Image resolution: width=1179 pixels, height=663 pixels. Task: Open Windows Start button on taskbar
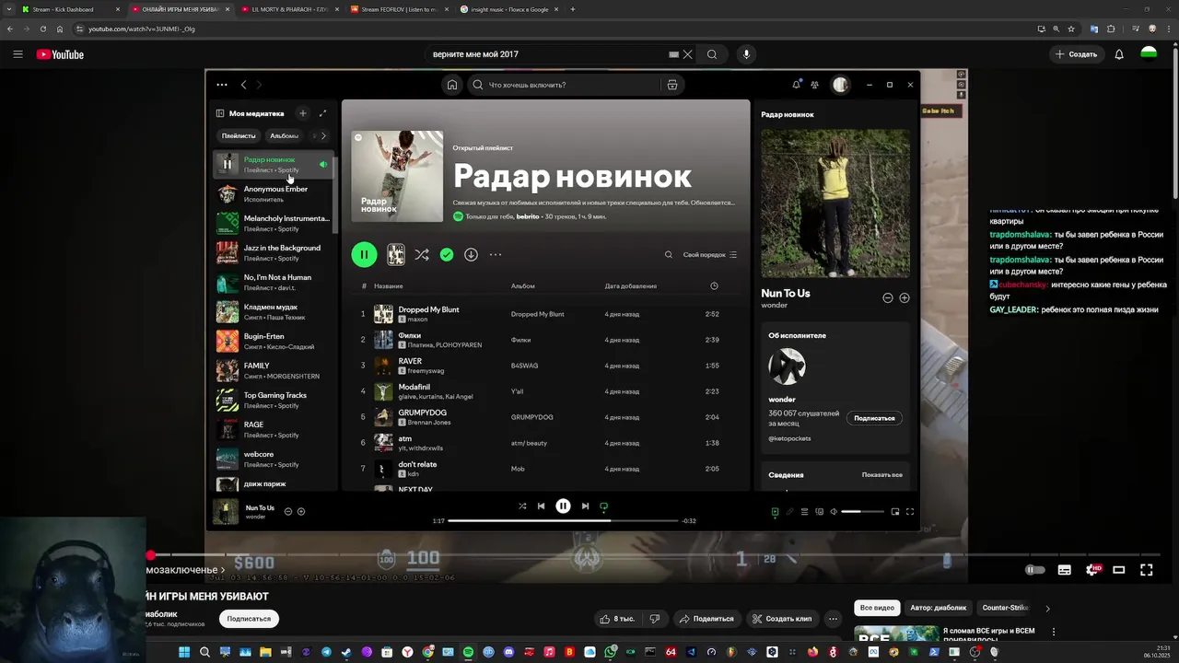point(184,652)
